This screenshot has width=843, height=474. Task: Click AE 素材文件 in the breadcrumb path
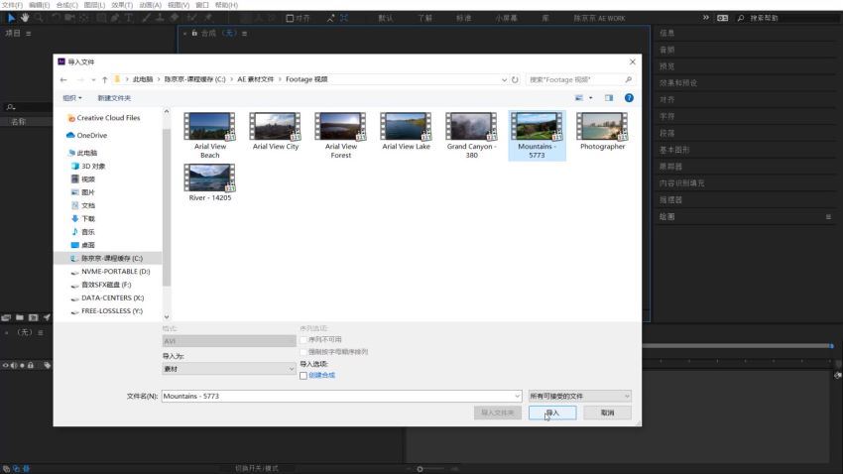point(255,79)
